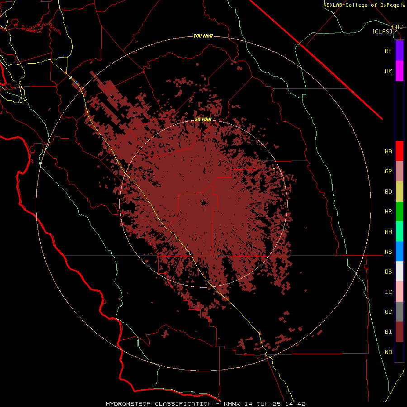Click the HA red legend swatch
Image resolution: width=407 pixels, height=407 pixels.
click(x=399, y=151)
